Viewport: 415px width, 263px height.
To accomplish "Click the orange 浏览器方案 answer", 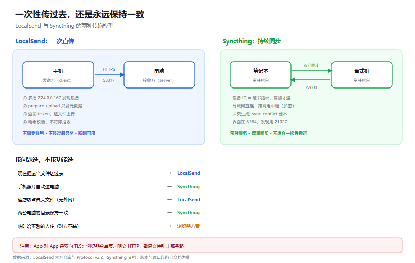I will pyautogui.click(x=188, y=226).
